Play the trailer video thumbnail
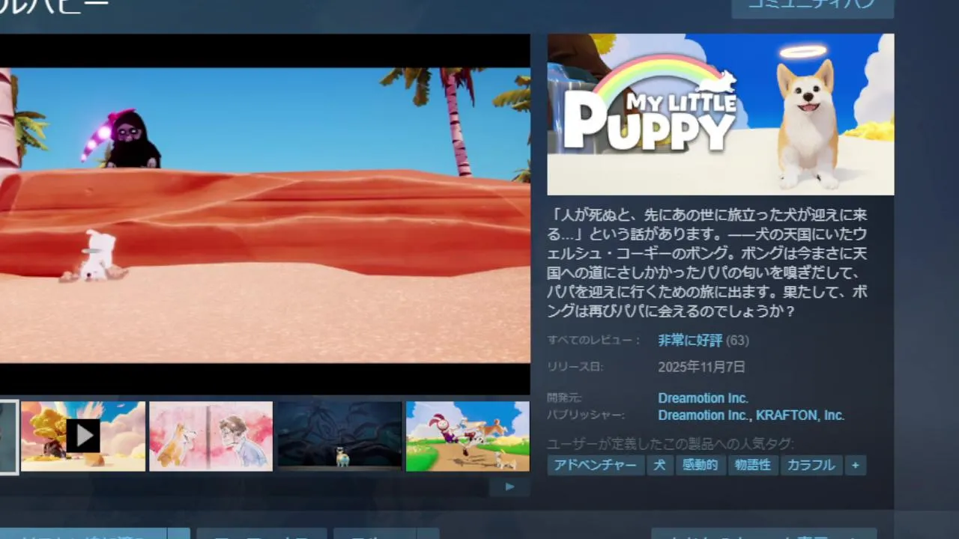 tap(83, 436)
